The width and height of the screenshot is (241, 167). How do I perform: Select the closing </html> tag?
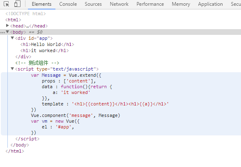pyautogui.click(x=15, y=151)
